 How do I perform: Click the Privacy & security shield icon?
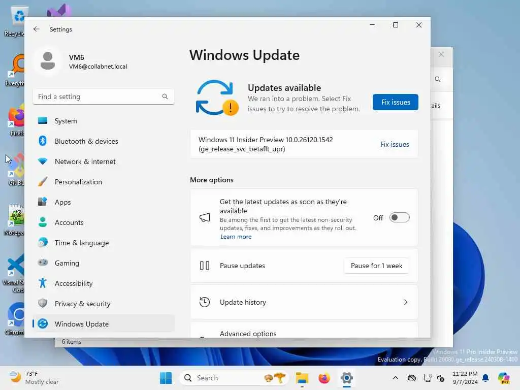43,303
